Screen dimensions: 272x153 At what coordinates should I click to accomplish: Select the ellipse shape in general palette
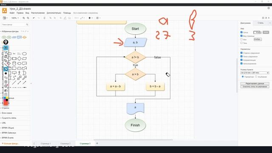point(25,54)
